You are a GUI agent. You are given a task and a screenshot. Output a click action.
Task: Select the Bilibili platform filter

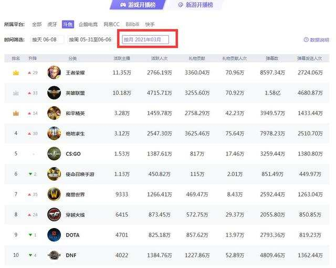pyautogui.click(x=132, y=25)
